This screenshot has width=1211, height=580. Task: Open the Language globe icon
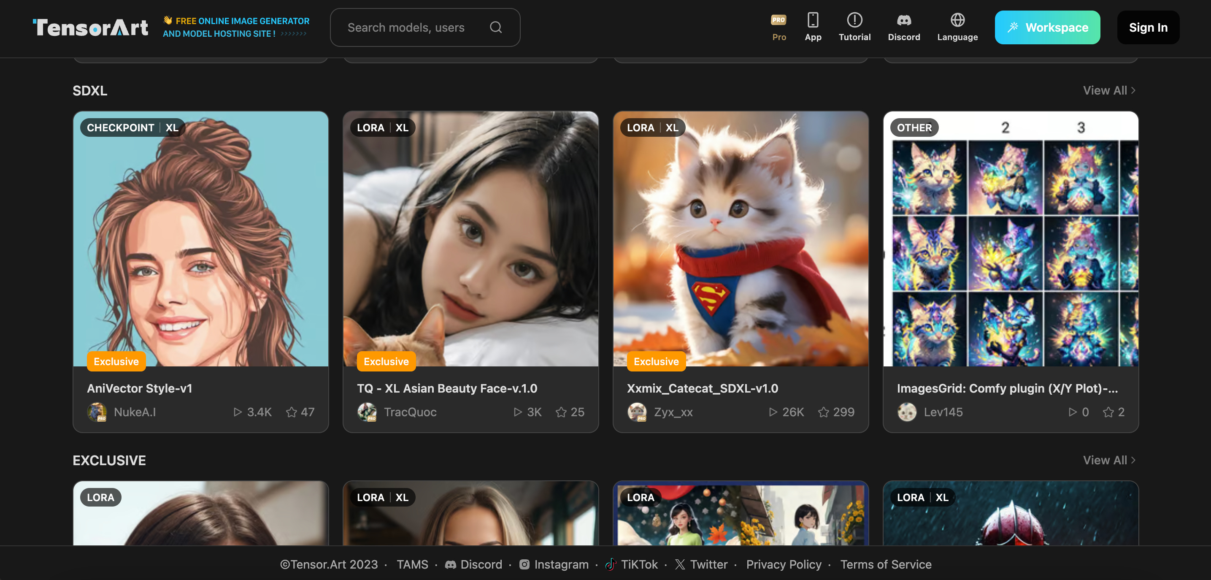[x=957, y=21]
